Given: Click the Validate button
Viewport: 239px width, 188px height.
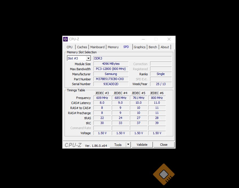Looking at the screenshot, I should [142, 145].
